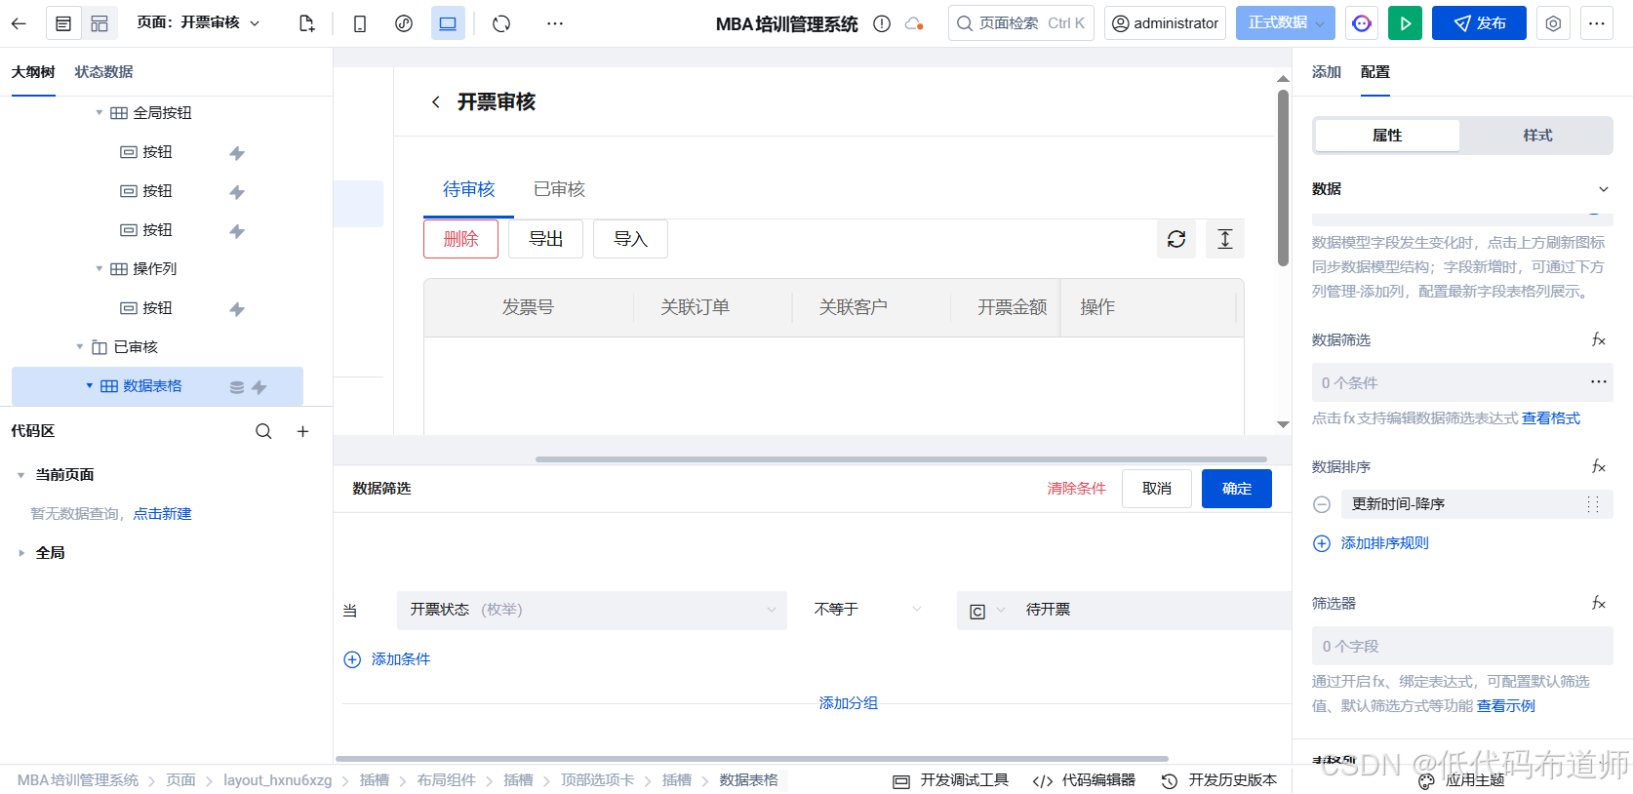Open the far-right more options menu
Viewport: 1633px width, 794px height.
(x=1597, y=23)
